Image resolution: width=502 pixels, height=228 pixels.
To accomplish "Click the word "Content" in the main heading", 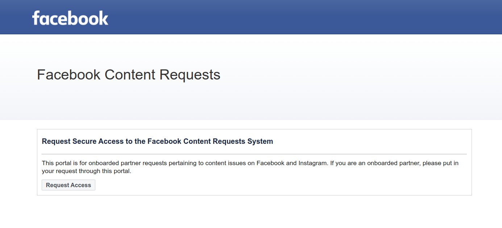I will point(130,75).
